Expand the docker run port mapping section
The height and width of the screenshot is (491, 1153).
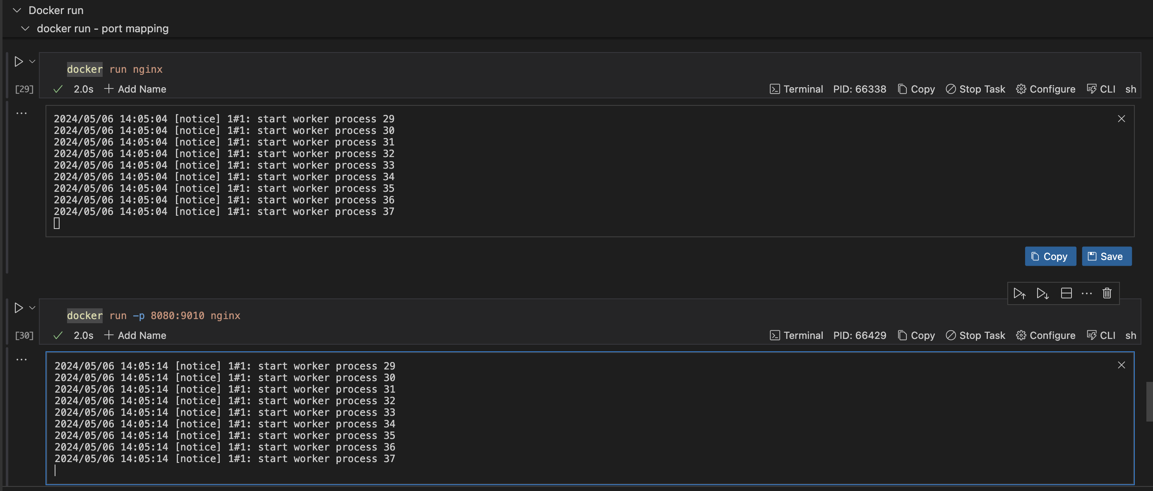(24, 28)
